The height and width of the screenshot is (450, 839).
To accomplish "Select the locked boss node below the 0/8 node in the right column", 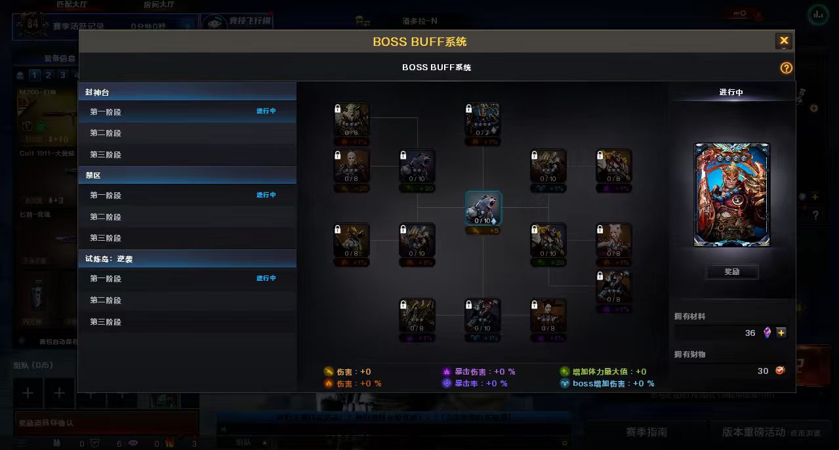I will click(x=614, y=287).
